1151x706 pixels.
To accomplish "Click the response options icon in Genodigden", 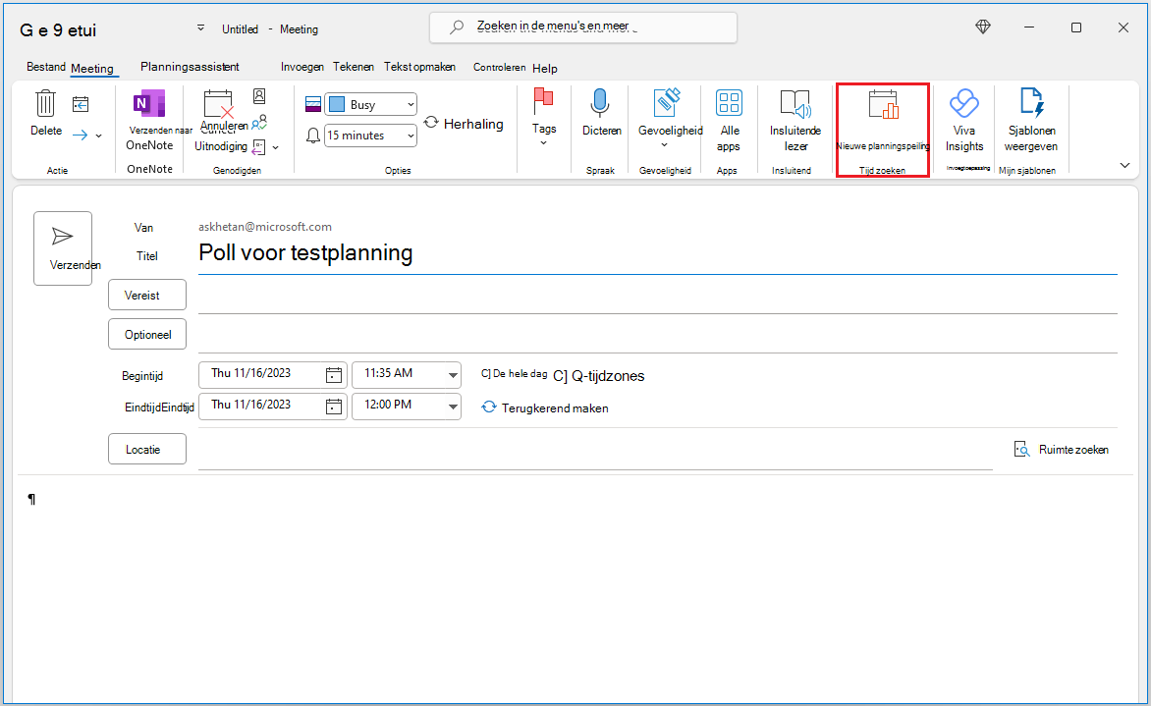I will [x=258, y=147].
